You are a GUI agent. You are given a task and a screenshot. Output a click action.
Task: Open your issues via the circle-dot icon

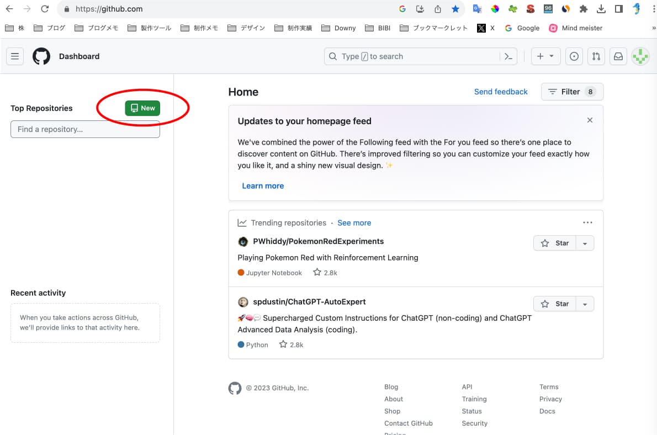click(x=574, y=56)
